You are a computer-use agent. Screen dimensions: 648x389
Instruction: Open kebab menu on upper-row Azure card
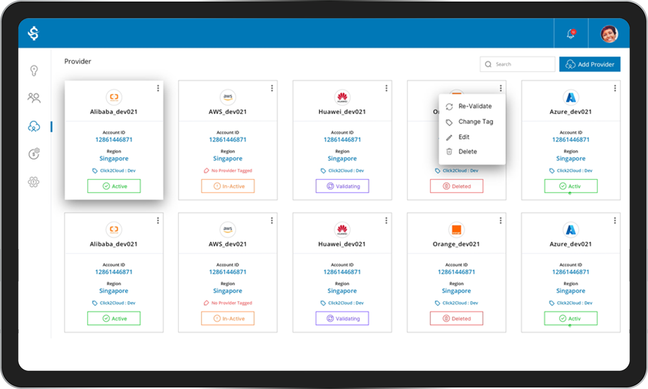click(615, 88)
